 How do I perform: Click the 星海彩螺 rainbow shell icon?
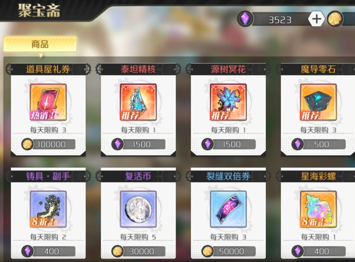[318, 209]
